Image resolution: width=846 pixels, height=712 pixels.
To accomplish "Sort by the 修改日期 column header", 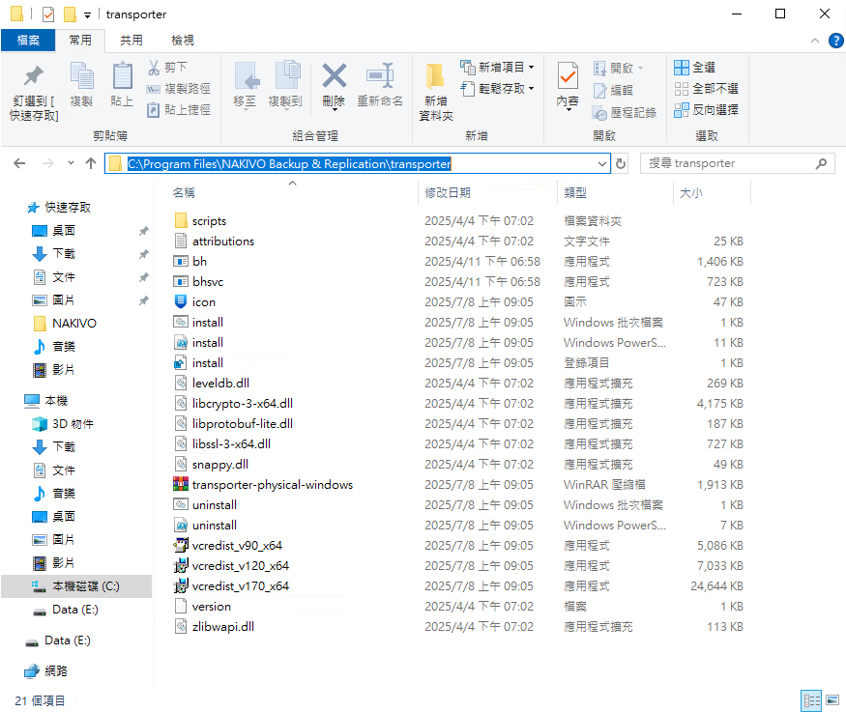I will pos(448,193).
